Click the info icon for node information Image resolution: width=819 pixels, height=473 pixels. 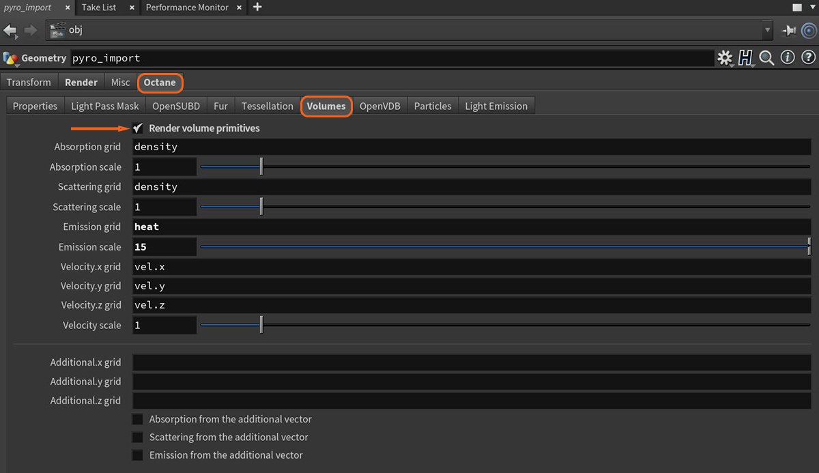[x=788, y=58]
